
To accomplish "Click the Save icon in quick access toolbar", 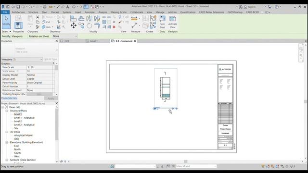I will (18, 7).
